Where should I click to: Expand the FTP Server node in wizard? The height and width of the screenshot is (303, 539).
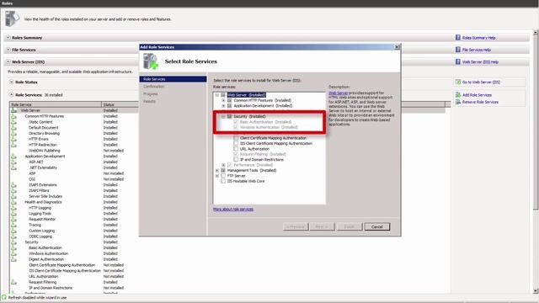[x=217, y=176]
